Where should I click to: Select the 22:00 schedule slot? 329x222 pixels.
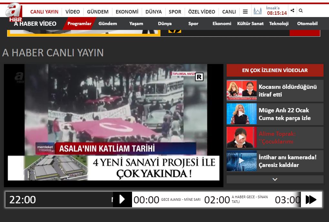[x=23, y=199]
